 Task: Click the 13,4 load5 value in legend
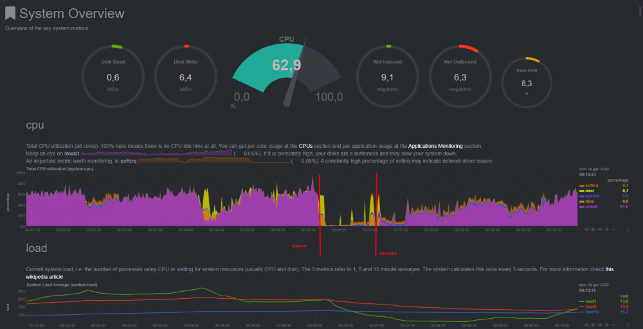[626, 307]
